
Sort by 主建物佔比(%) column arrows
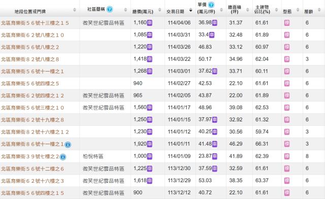[x=276, y=10]
